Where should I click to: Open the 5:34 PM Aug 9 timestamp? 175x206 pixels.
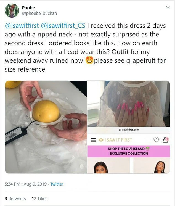point(26,184)
